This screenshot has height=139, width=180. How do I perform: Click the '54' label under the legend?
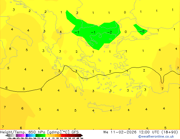tap(82, 138)
